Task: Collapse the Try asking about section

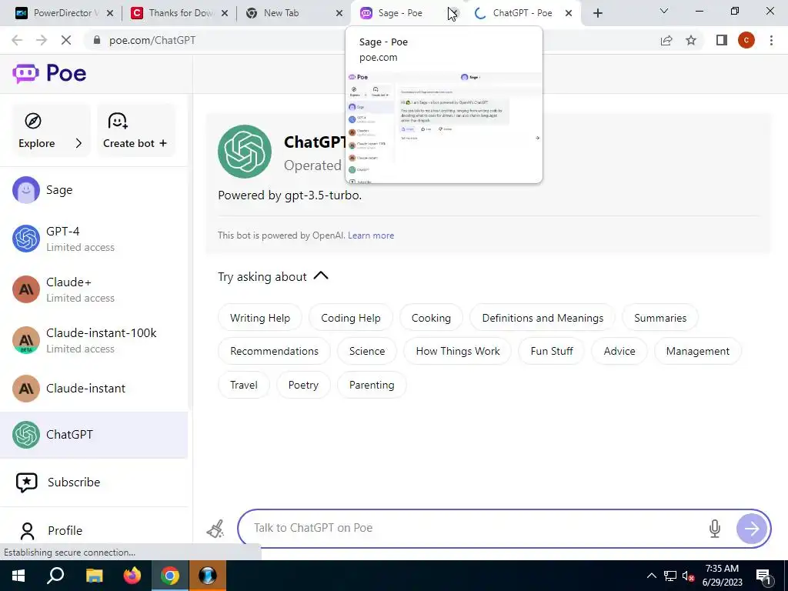Action: pyautogui.click(x=321, y=276)
